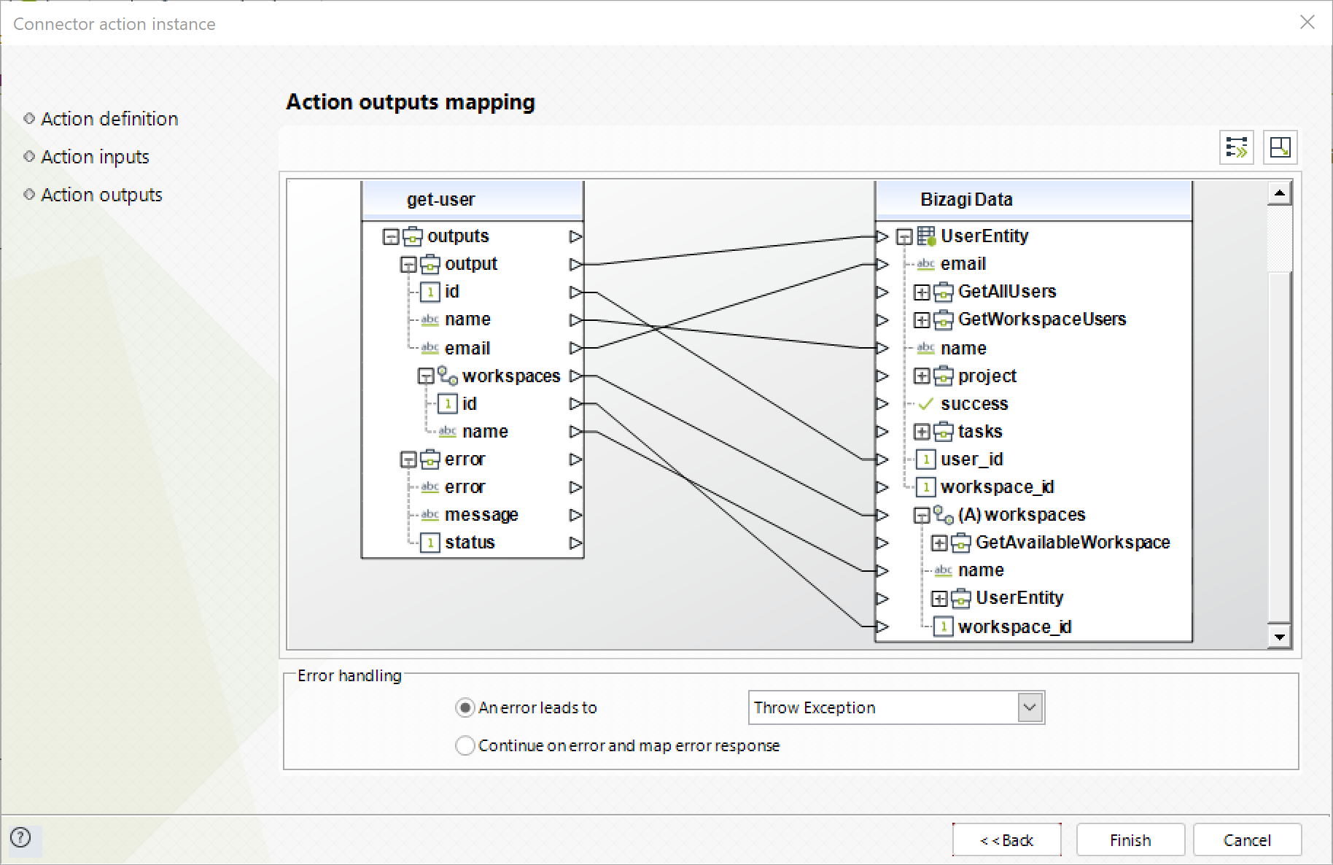The image size is (1333, 865).
Task: Select 'success' attribute in Bizagi Data
Action: (x=974, y=404)
